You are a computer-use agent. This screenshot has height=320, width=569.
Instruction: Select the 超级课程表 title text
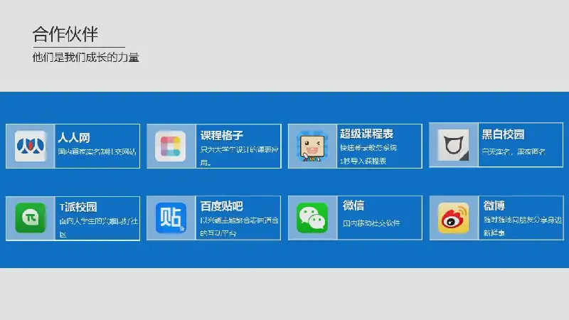366,134
